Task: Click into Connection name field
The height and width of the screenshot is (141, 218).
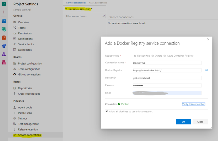Action: coord(167,63)
